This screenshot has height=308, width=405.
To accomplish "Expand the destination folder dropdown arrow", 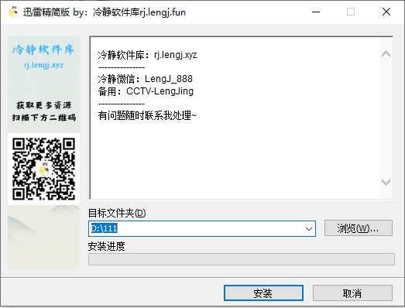I will pos(309,228).
